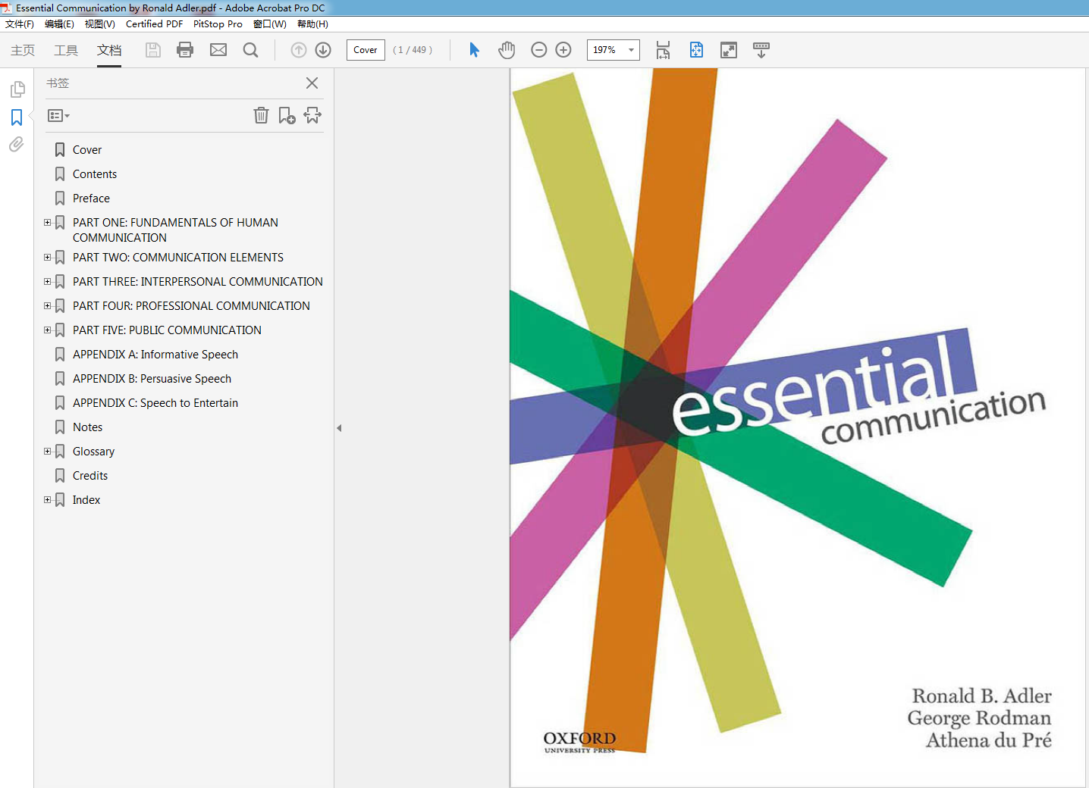This screenshot has height=788, width=1089.
Task: Select APPENDIX B: Persuasive Speech bookmark
Action: tap(152, 379)
